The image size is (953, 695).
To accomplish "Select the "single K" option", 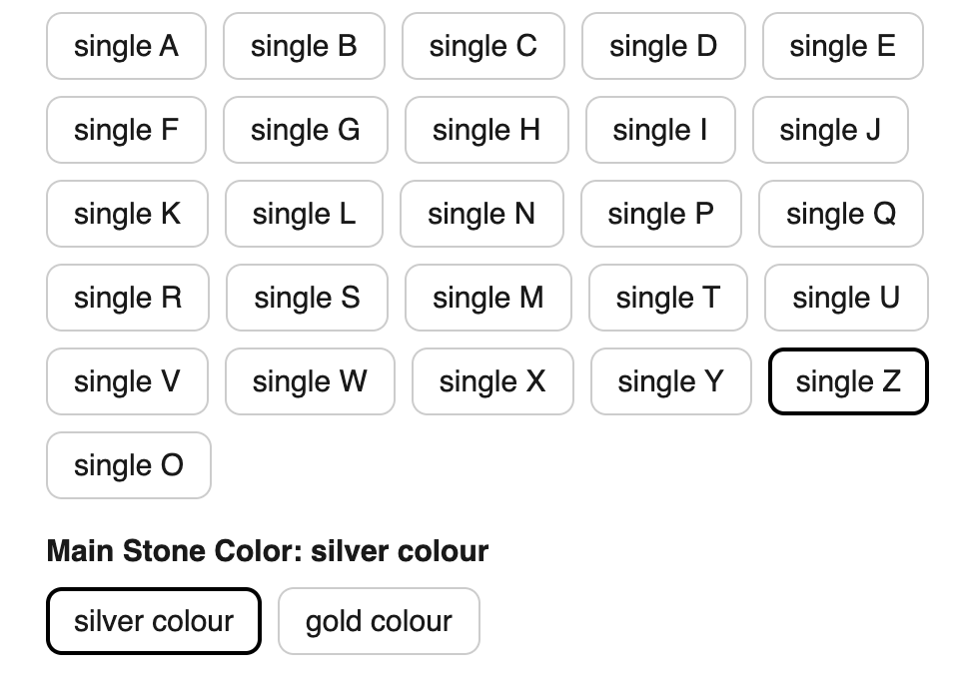I will (127, 214).
